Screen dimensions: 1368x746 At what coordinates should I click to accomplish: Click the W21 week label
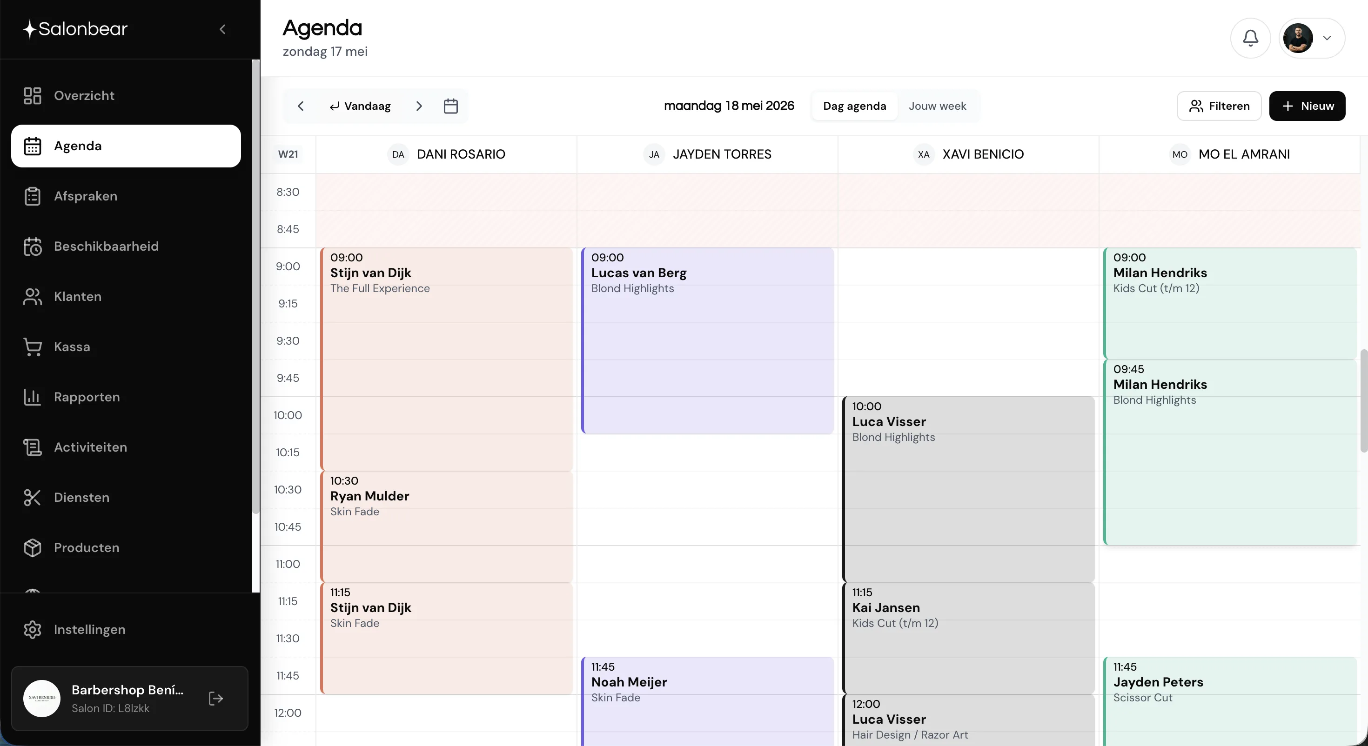point(288,154)
